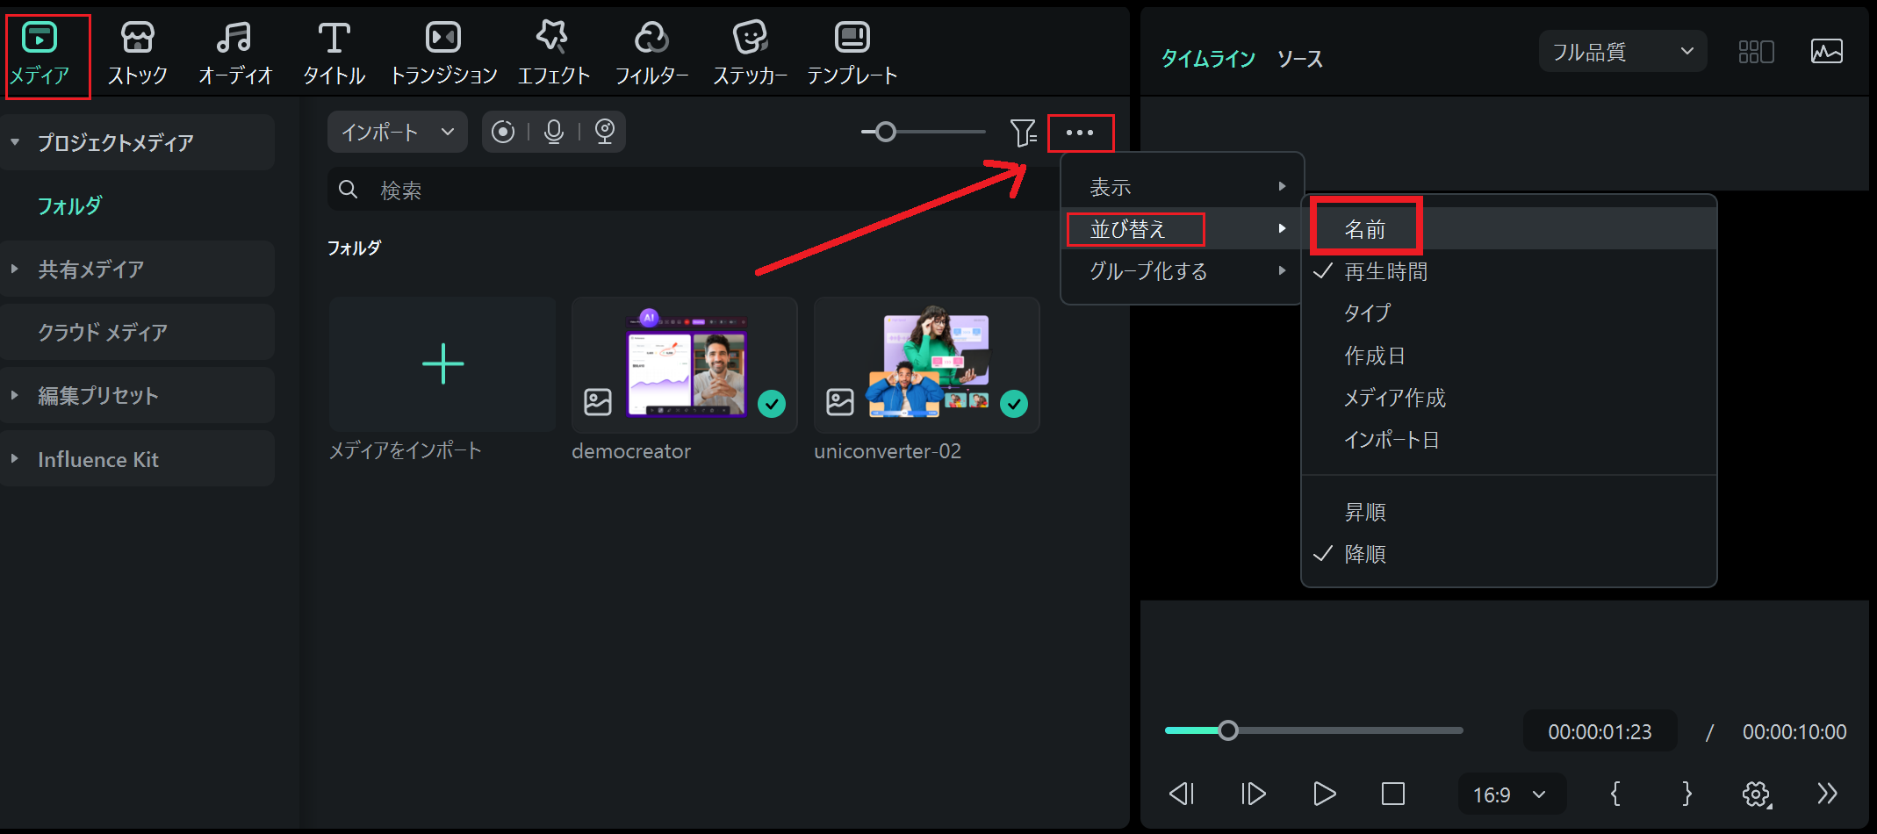The width and height of the screenshot is (1877, 834).
Task: Click the play button in preview
Action: coord(1324,794)
